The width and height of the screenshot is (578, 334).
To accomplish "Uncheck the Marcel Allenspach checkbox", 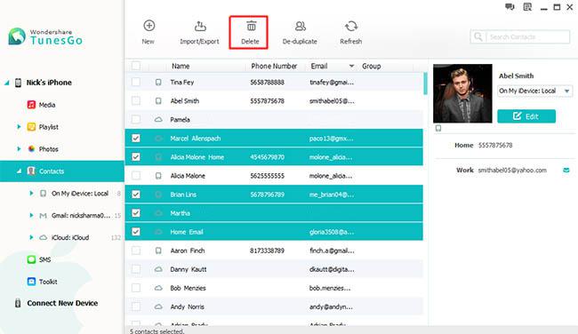I will pos(136,138).
